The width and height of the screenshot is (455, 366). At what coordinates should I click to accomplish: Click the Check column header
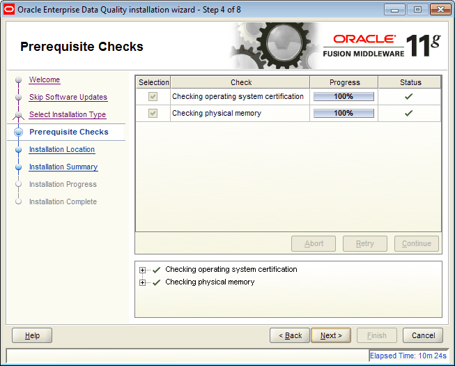tap(240, 82)
